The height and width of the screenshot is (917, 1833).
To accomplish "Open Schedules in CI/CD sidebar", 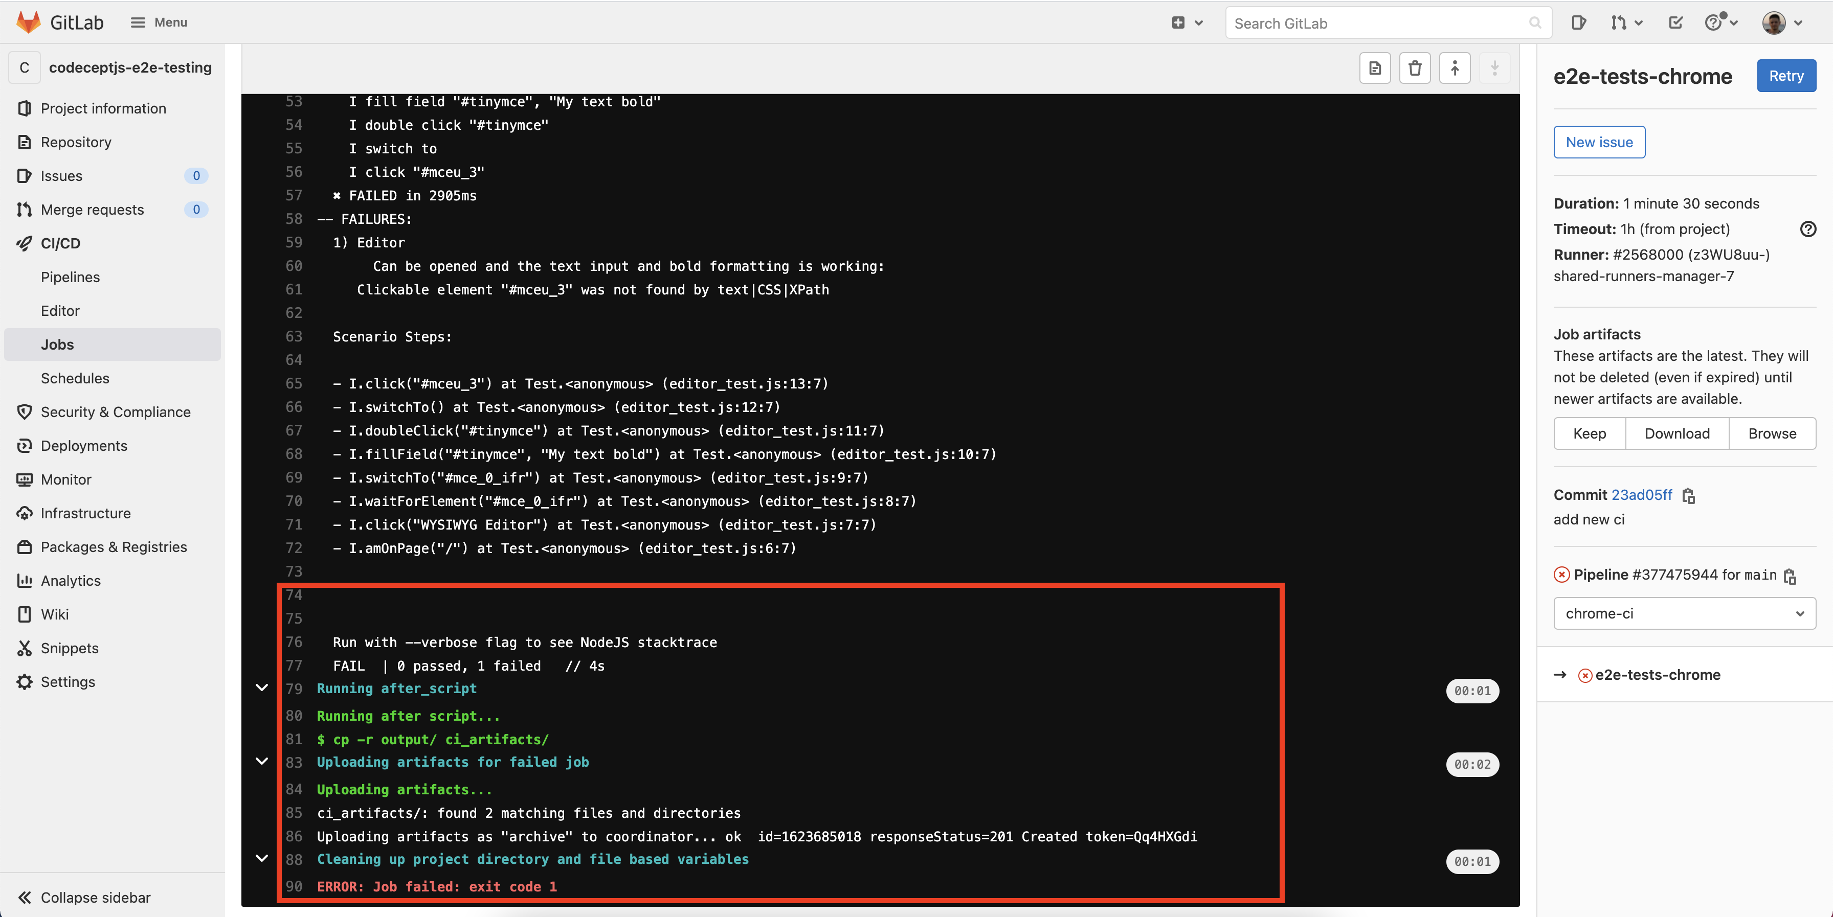I will [75, 378].
